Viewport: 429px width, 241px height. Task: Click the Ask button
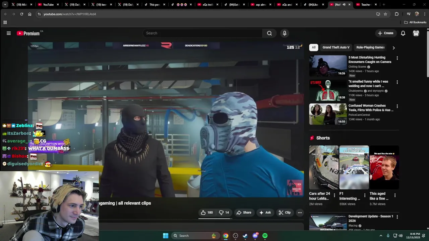[265, 213]
